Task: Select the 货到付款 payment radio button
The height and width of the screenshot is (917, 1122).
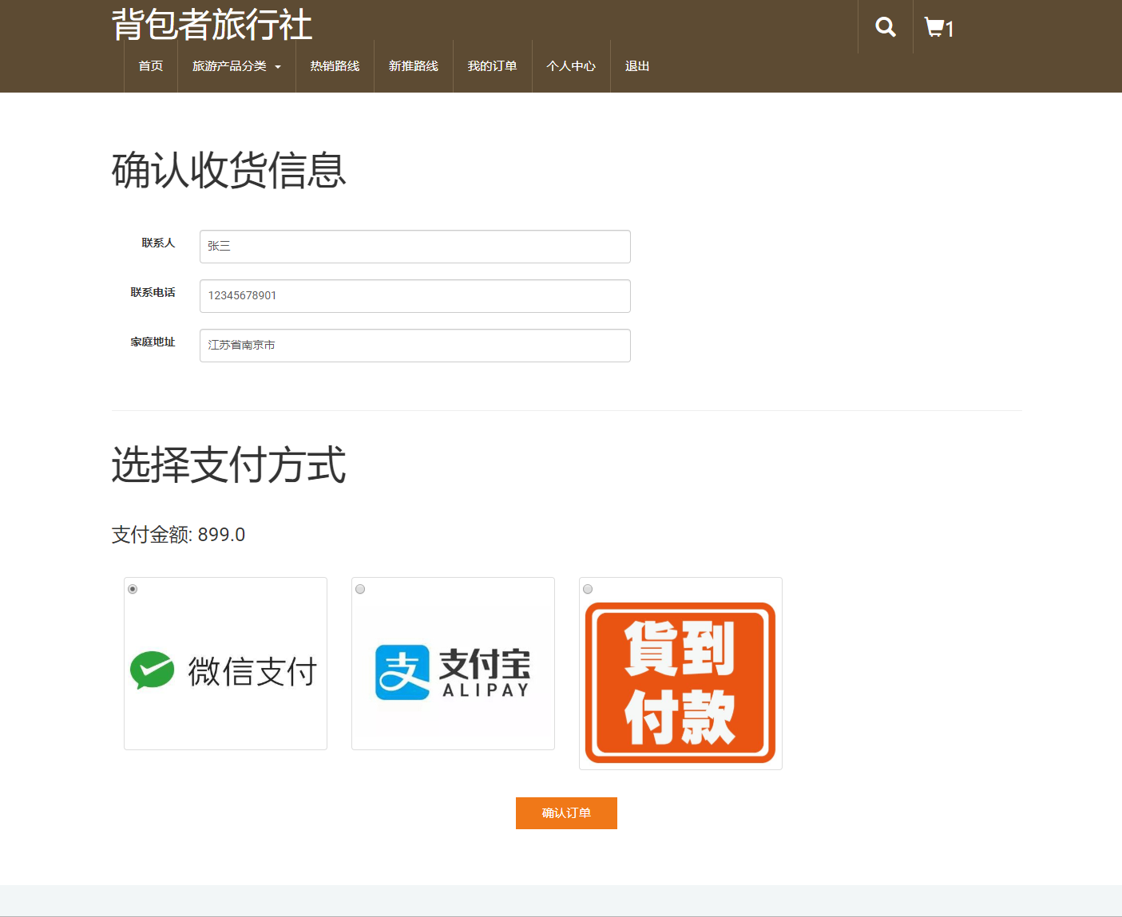Action: (x=588, y=589)
